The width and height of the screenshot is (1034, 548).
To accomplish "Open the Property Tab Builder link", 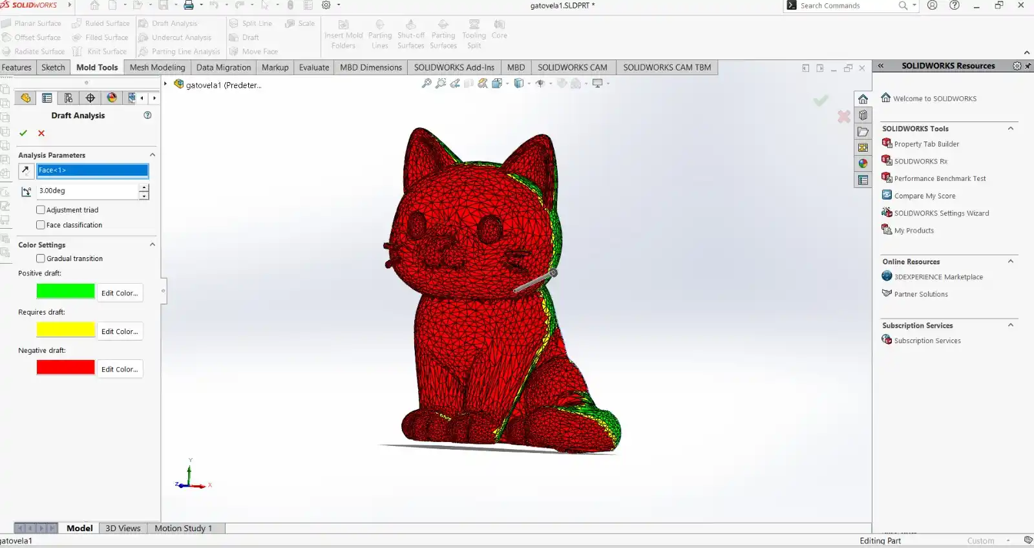I will [926, 144].
